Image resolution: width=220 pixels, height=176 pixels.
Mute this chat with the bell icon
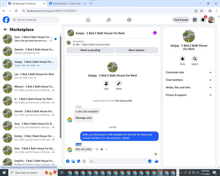click(182, 59)
